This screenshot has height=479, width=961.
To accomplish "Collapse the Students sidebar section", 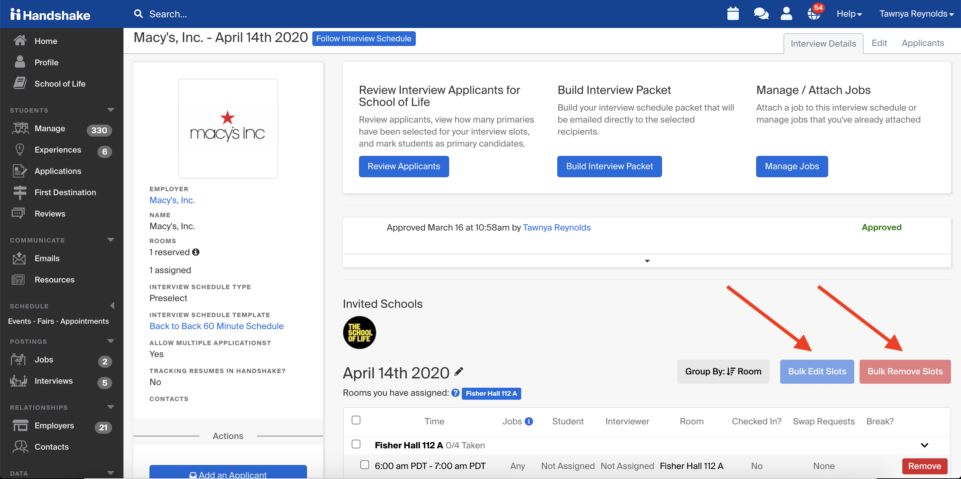I will click(110, 110).
